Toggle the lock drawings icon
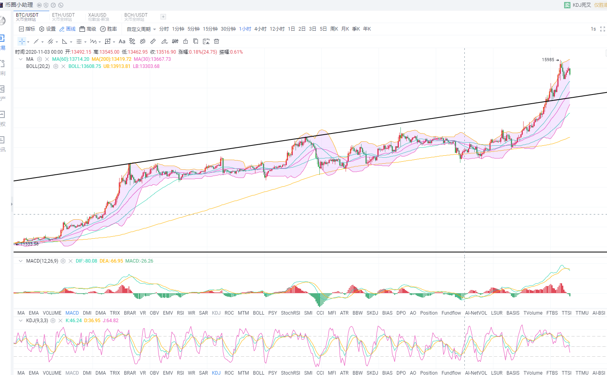The height and width of the screenshot is (375, 607). 186,41
